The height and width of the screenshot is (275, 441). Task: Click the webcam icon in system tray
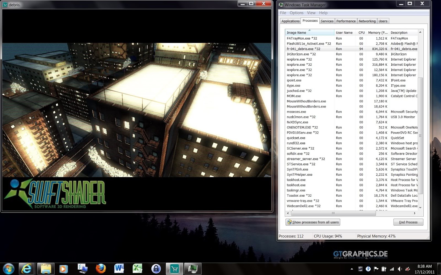[360, 269]
